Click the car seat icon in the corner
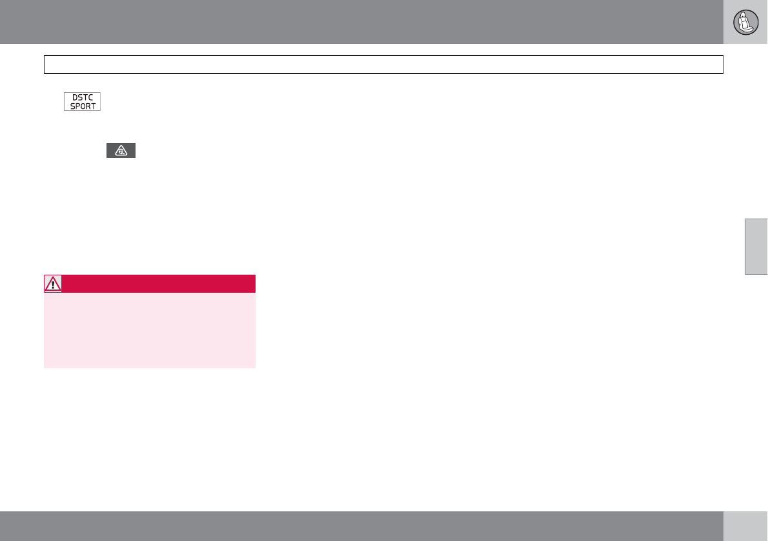 click(x=745, y=22)
